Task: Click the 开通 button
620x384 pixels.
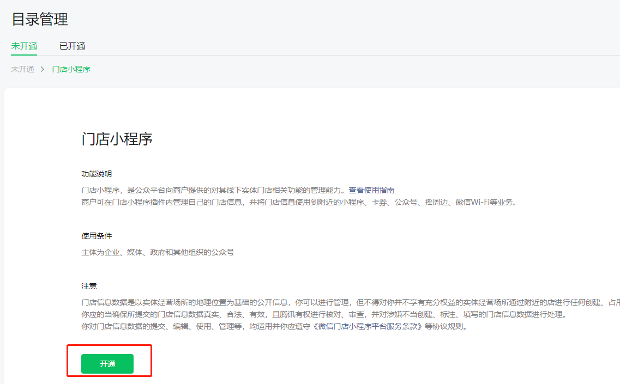Action: pos(109,363)
